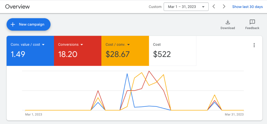267x124 pixels.
Task: Select the blue 1.49 metric card
Action: (x=30, y=51)
